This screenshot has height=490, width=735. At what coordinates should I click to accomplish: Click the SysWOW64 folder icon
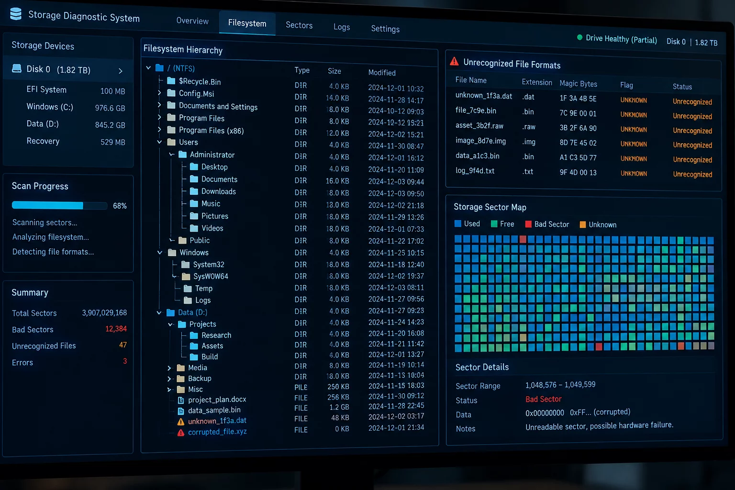[x=186, y=276]
